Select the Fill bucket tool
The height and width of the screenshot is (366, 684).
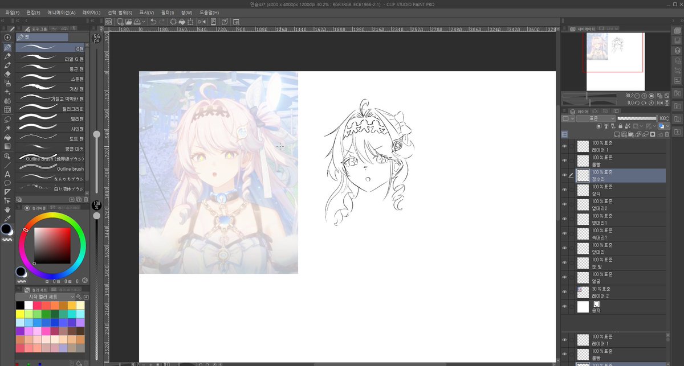click(x=7, y=137)
